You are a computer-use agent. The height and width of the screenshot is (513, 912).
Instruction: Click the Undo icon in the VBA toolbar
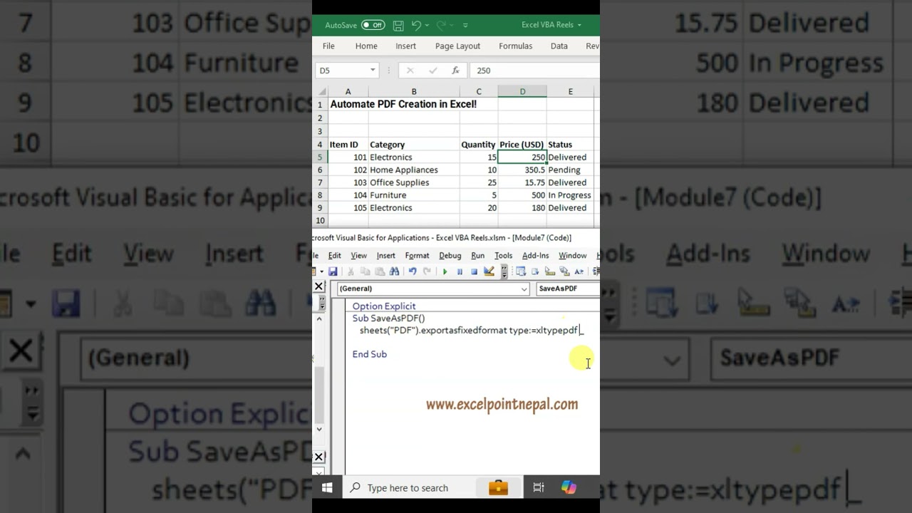point(413,271)
